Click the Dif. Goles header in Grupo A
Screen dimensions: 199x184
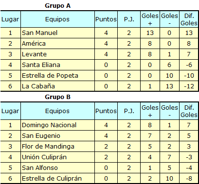[189, 19]
